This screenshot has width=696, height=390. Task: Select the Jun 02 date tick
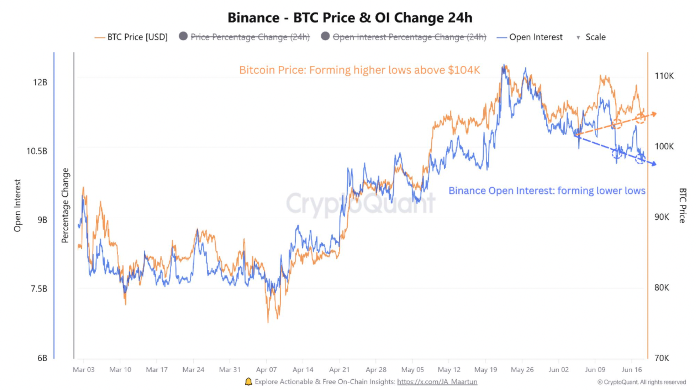(x=559, y=370)
